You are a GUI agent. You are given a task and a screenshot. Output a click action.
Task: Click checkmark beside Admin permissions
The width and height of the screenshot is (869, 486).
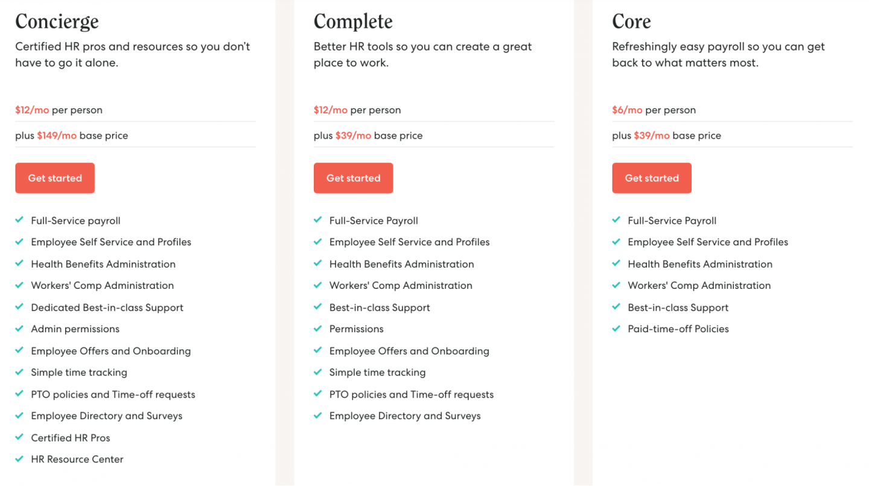[x=19, y=329]
